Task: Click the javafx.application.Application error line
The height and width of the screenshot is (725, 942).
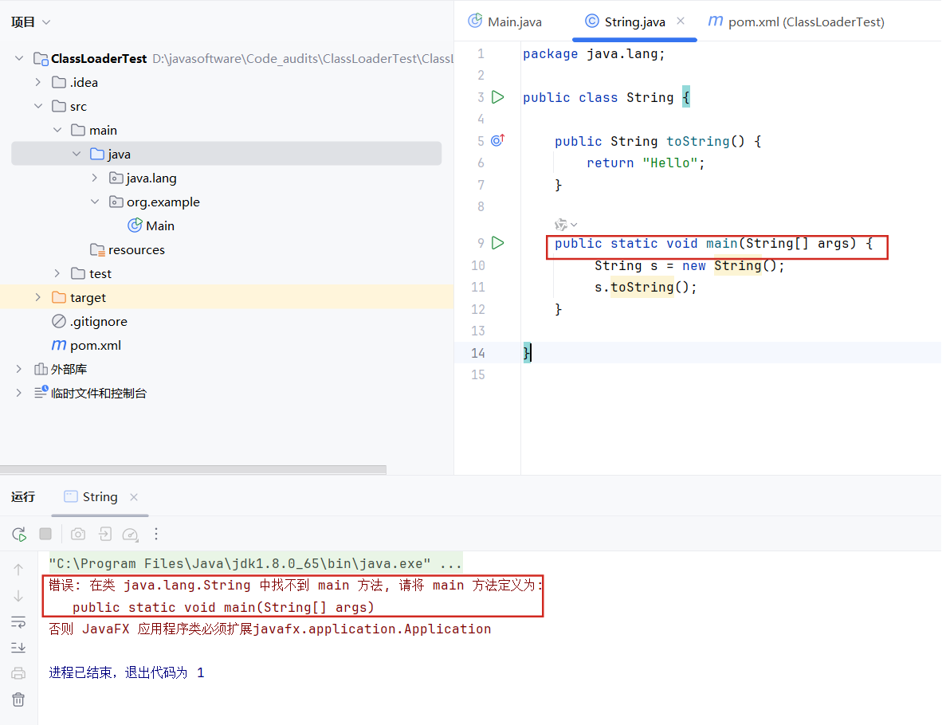Action: pyautogui.click(x=269, y=629)
